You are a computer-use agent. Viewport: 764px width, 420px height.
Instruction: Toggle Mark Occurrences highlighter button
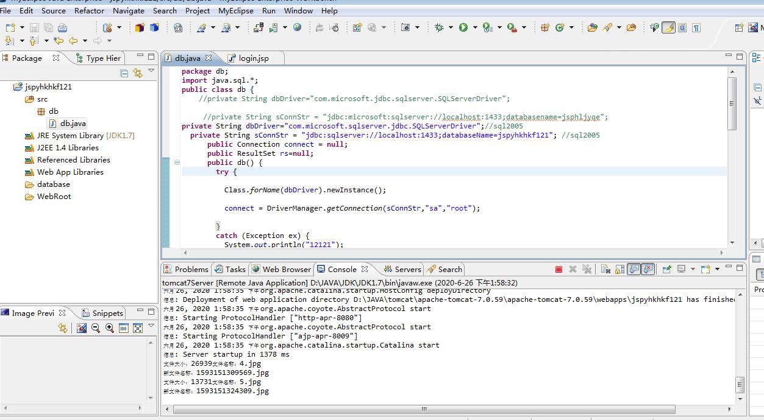click(x=668, y=27)
